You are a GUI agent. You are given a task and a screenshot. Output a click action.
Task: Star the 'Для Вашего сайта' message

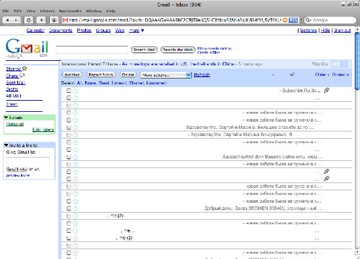click(75, 157)
